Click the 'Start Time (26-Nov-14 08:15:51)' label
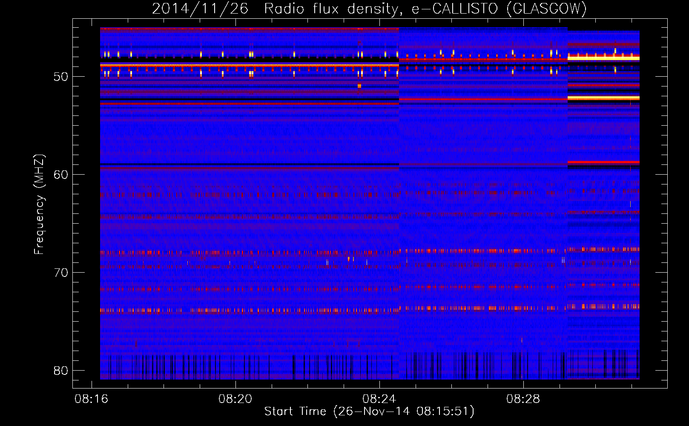 pyautogui.click(x=369, y=412)
